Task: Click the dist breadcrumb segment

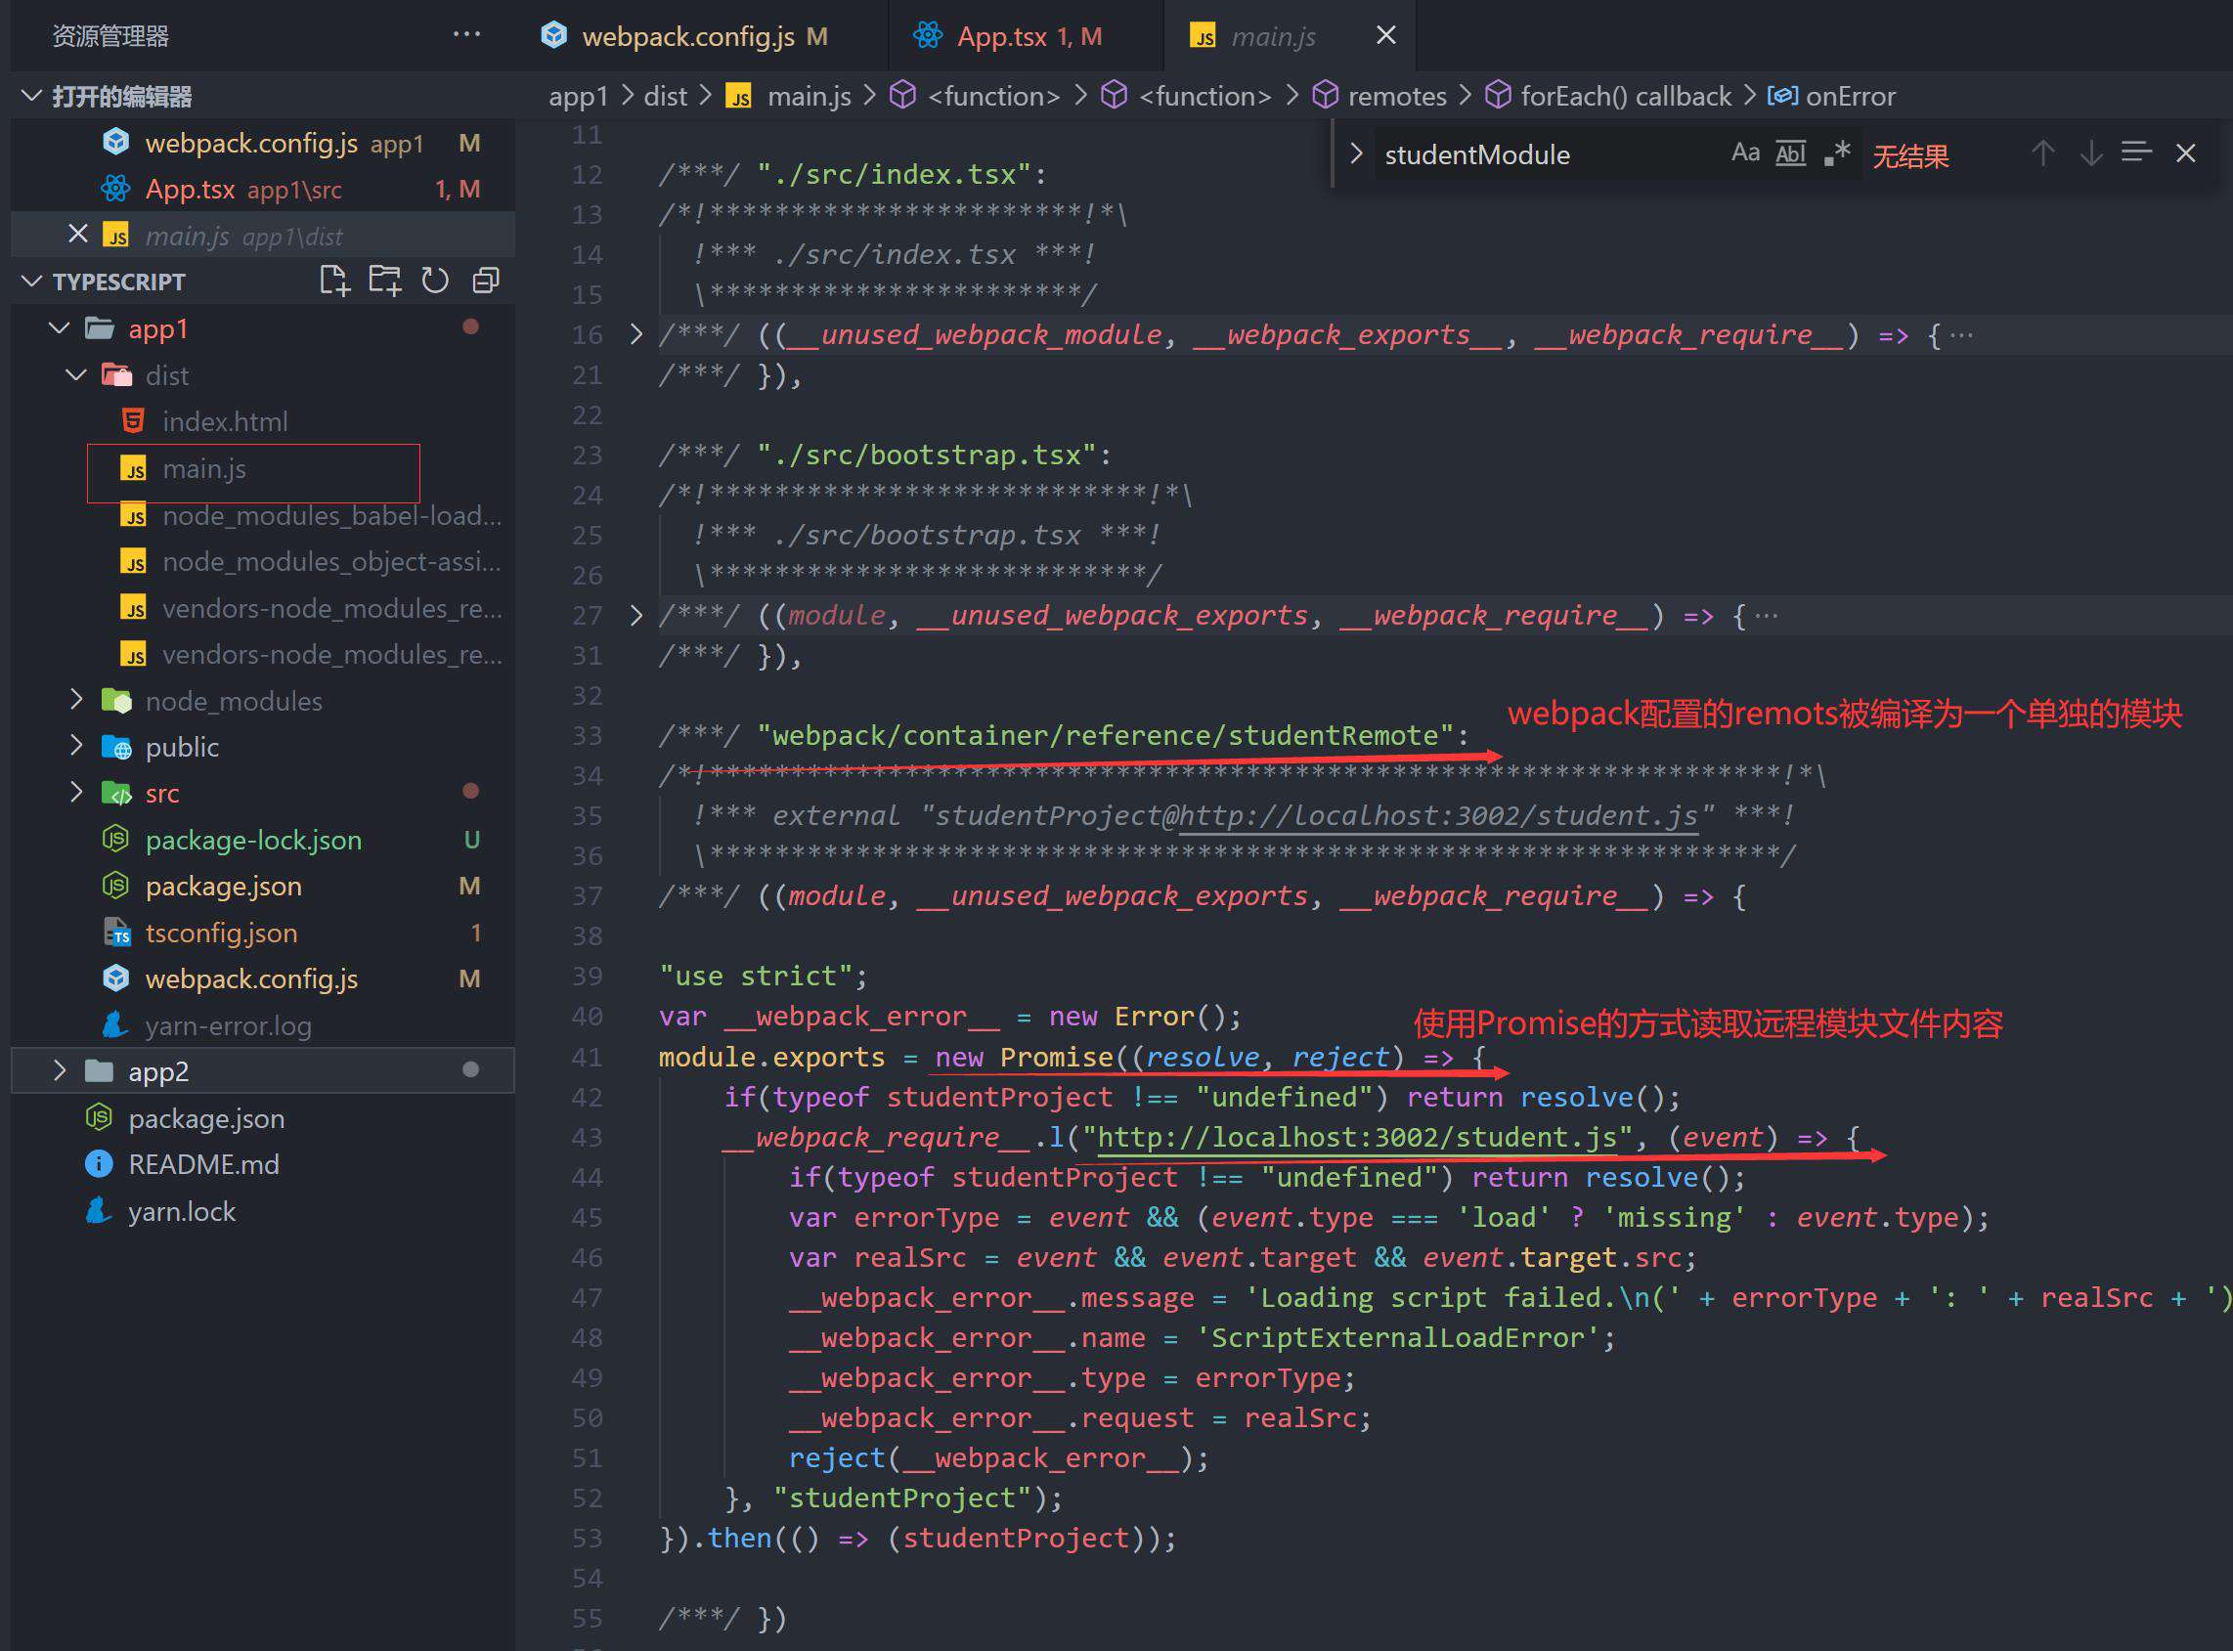Action: point(665,96)
